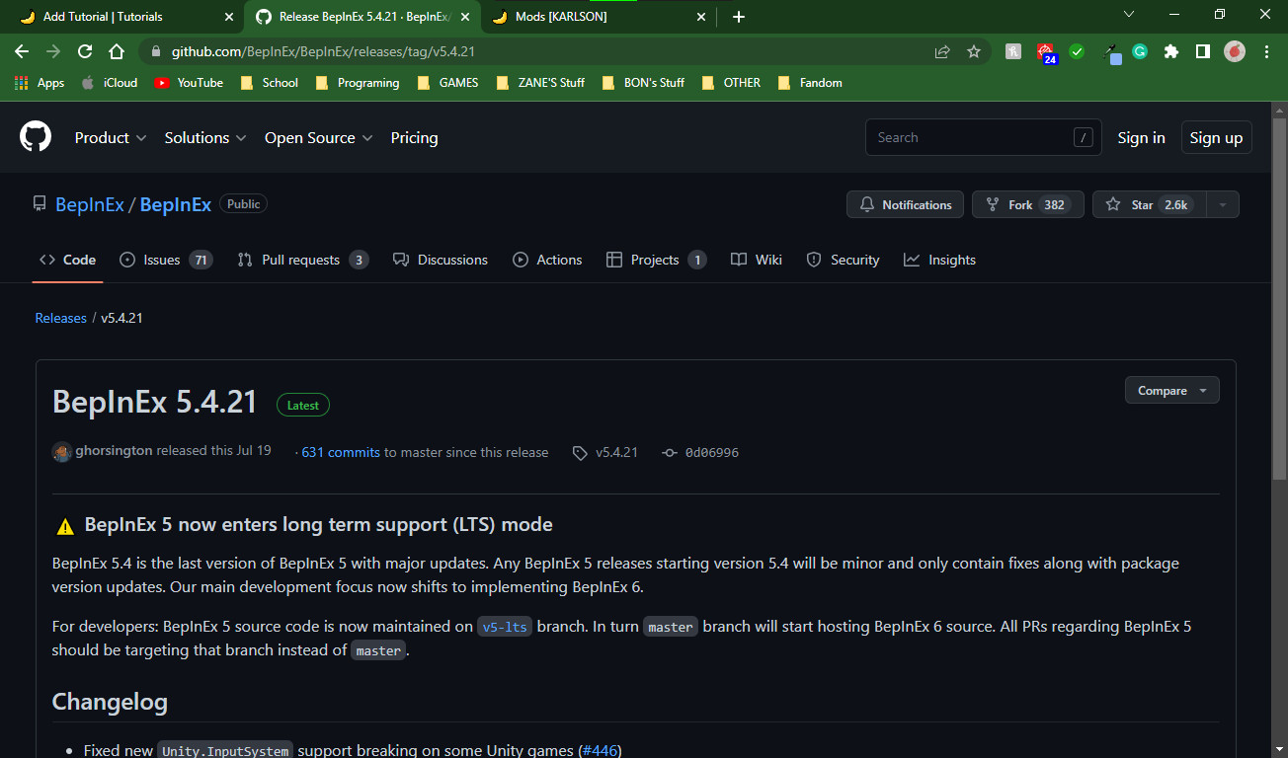Click the GitHub search field
Viewport: 1288px width, 758px height.
click(x=968, y=138)
